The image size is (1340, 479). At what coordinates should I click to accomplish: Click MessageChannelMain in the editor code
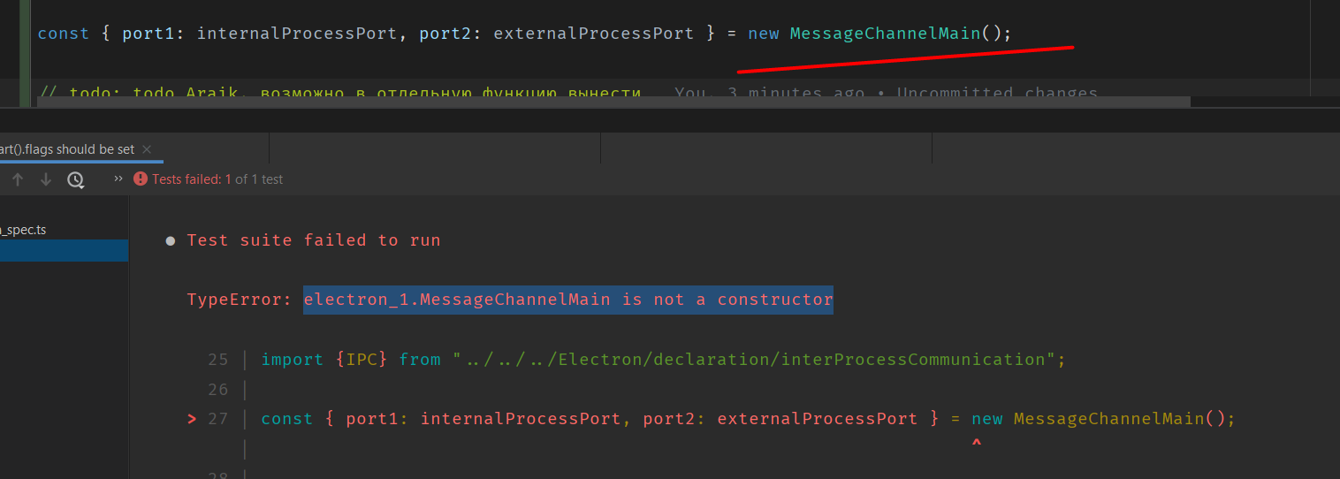click(x=885, y=34)
